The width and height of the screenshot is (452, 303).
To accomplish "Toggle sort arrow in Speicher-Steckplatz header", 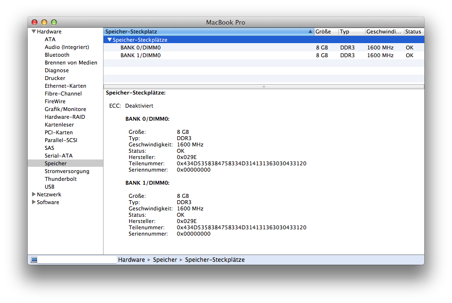I will click(x=310, y=32).
